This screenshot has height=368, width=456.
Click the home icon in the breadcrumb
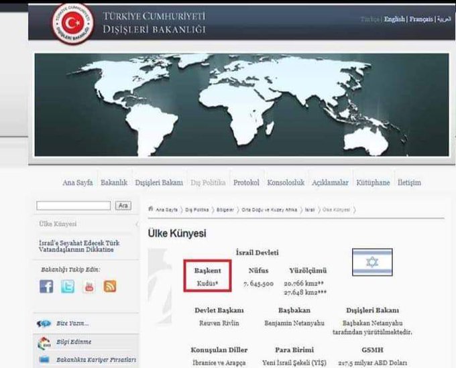coord(151,209)
